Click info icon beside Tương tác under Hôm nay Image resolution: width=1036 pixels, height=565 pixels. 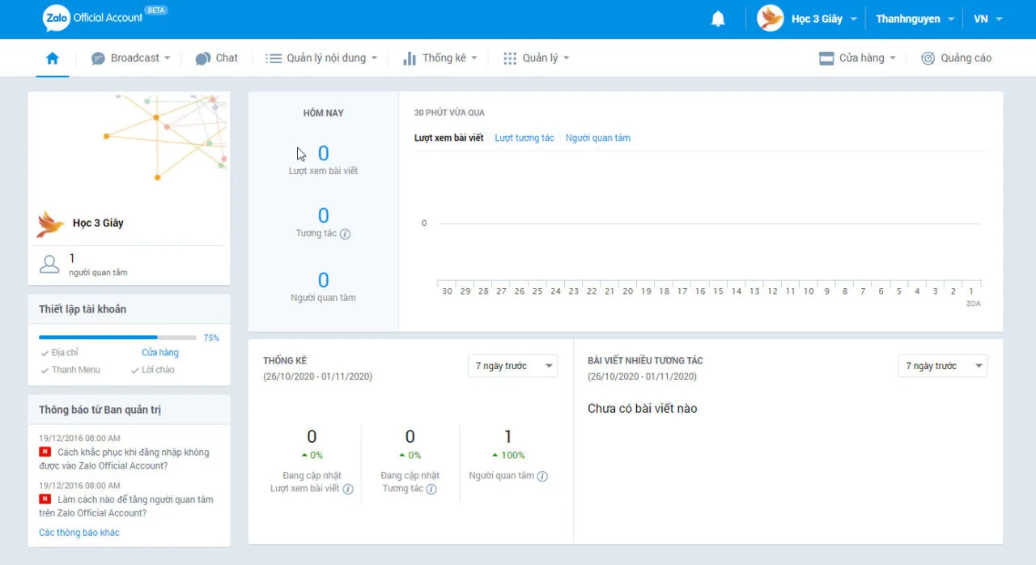pyautogui.click(x=346, y=234)
